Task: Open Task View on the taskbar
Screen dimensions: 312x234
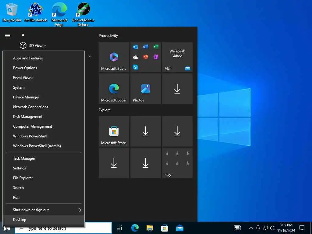Action: click(x=119, y=228)
